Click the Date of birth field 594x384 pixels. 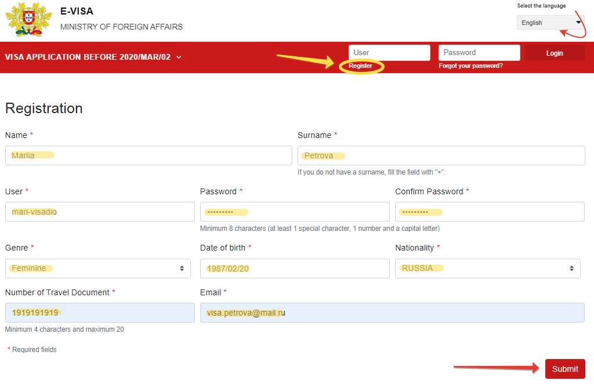(x=295, y=269)
